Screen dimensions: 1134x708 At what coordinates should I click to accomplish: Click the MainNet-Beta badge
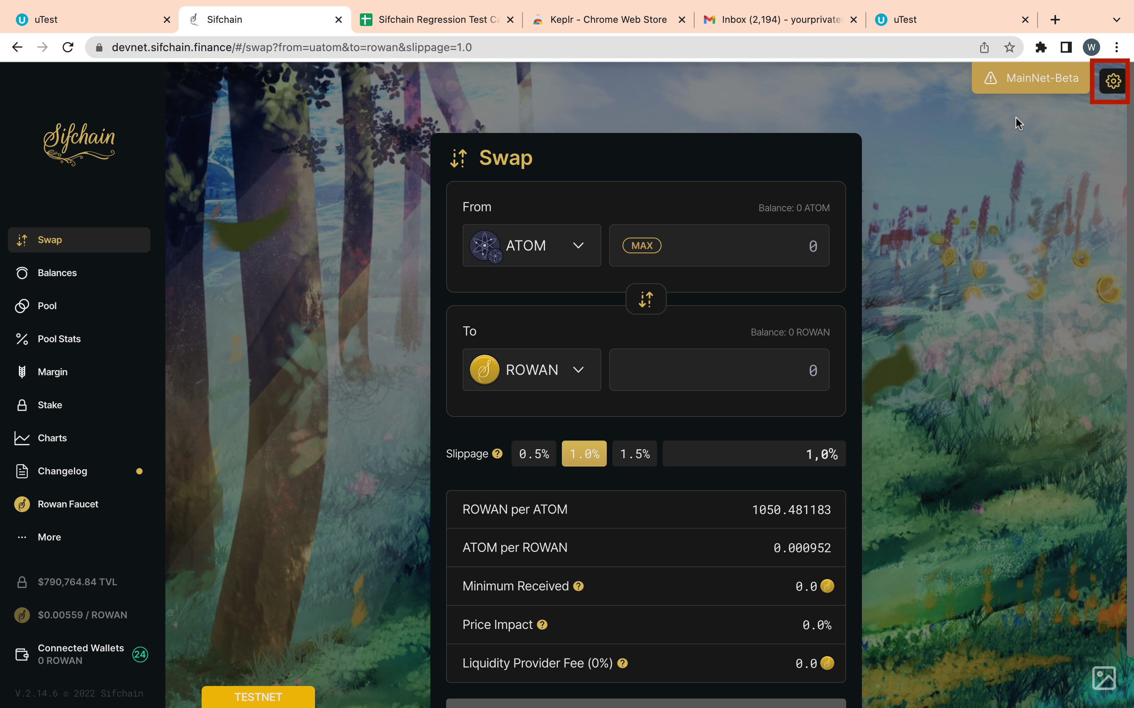(x=1030, y=78)
